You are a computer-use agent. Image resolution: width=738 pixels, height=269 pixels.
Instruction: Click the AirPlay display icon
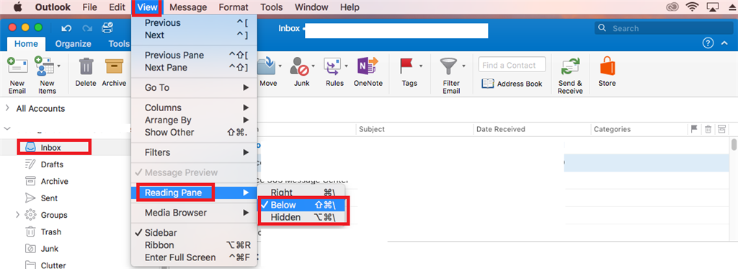coord(713,7)
